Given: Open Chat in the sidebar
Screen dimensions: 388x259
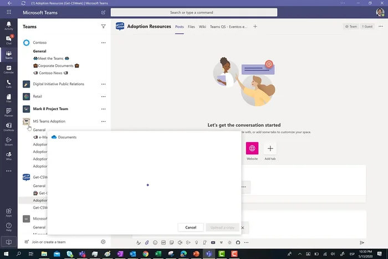Looking at the screenshot, I should coord(9,40).
